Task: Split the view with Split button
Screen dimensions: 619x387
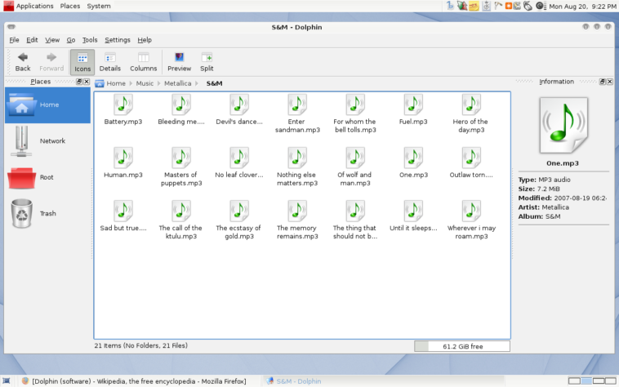Action: (x=207, y=62)
